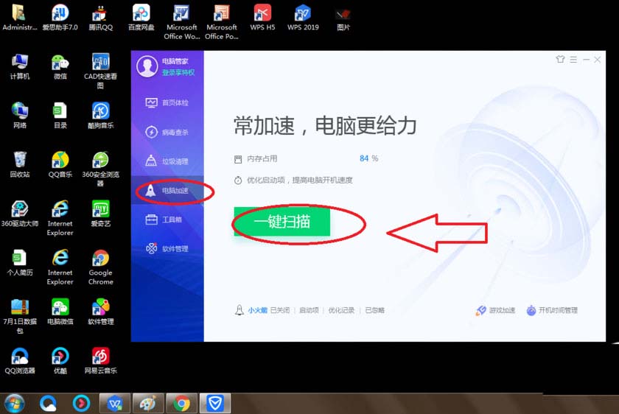Viewport: 619px width, 414px height.
Task: Select the 腾讯QQ desktop icon
Action: (x=100, y=18)
